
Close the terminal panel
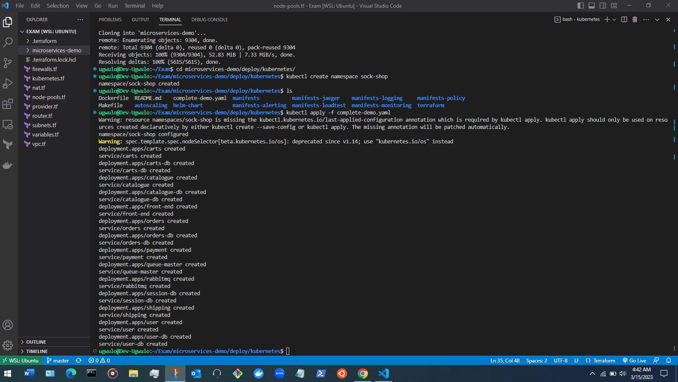point(668,20)
